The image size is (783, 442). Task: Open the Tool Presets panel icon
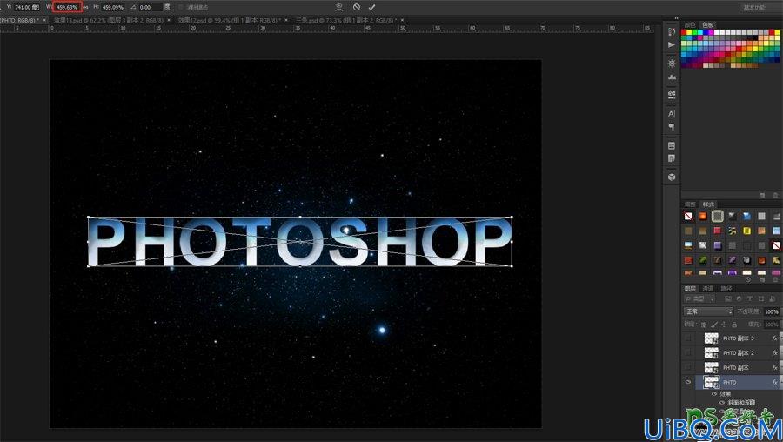pos(672,94)
